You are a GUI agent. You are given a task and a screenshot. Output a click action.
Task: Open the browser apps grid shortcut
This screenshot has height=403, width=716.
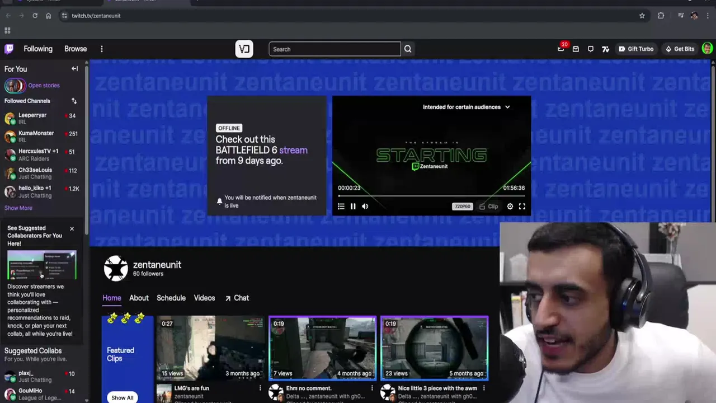(7, 30)
